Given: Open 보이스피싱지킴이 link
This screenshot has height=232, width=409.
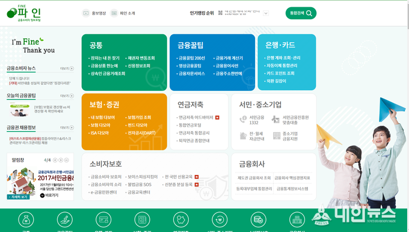Looking at the screenshot, I should point(142,177).
